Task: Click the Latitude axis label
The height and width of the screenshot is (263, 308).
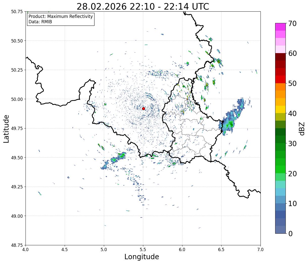Action: point(6,128)
